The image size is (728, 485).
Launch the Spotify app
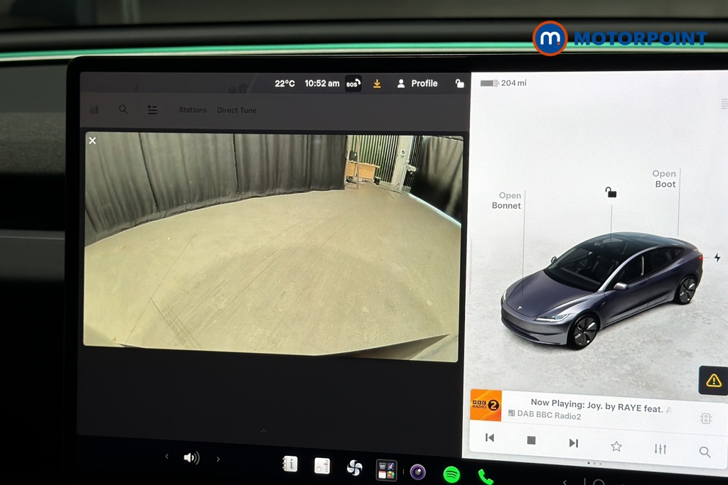(x=451, y=475)
